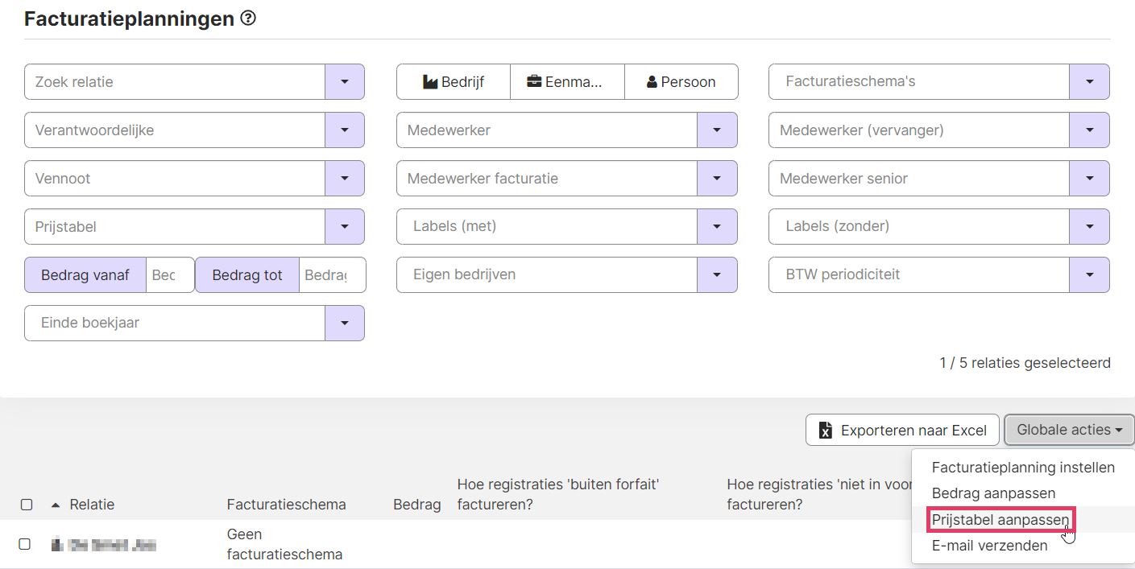Click the Bedrag vanaf amount field
The image size is (1135, 569).
[170, 275]
